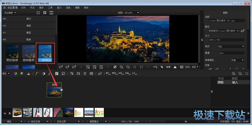
Task: Select the 唯美 template category row
Action: click(29, 39)
